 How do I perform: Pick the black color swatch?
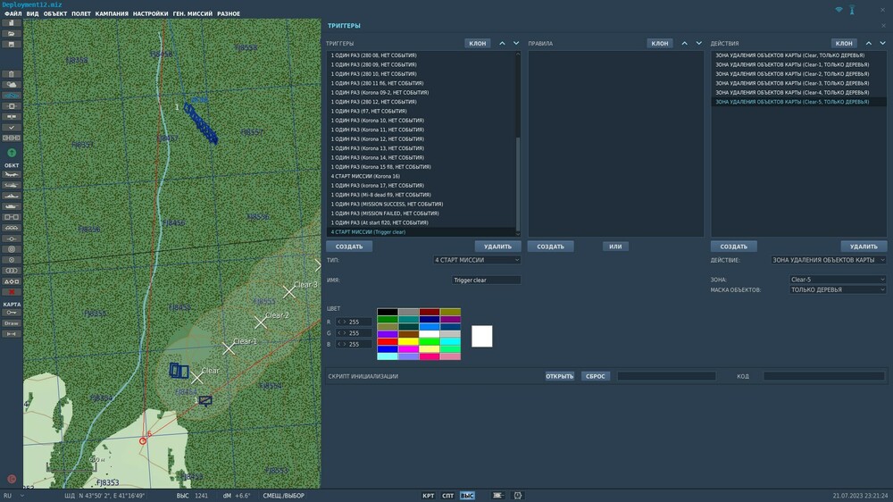pyautogui.click(x=388, y=313)
